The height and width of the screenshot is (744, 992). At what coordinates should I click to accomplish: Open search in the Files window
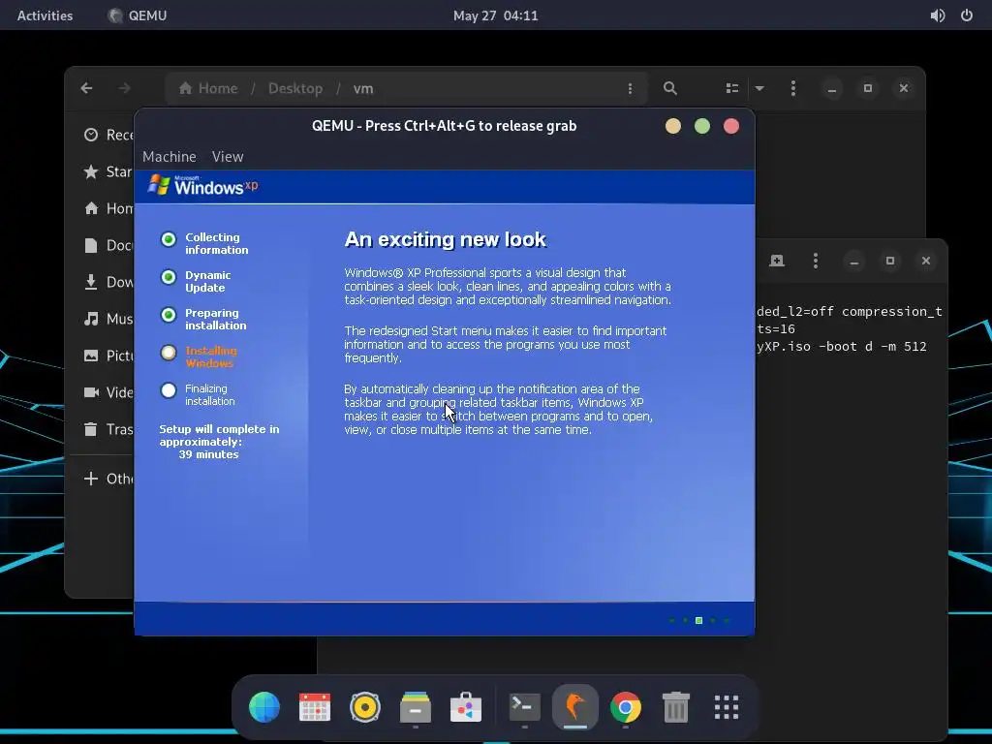click(670, 88)
